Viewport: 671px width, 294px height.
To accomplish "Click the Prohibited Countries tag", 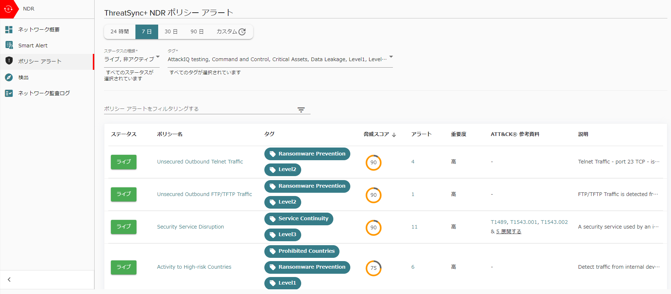I will point(302,251).
